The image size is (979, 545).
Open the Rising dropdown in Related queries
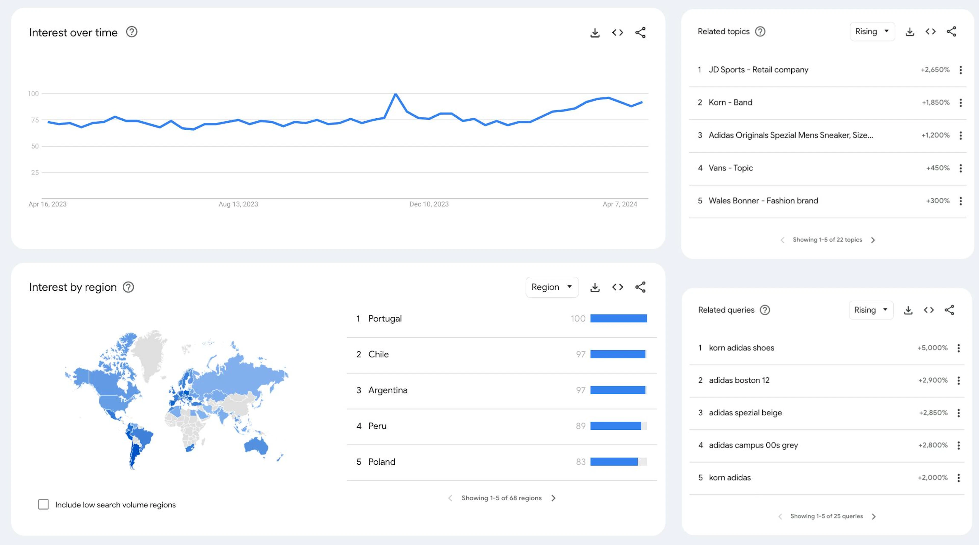pos(871,310)
